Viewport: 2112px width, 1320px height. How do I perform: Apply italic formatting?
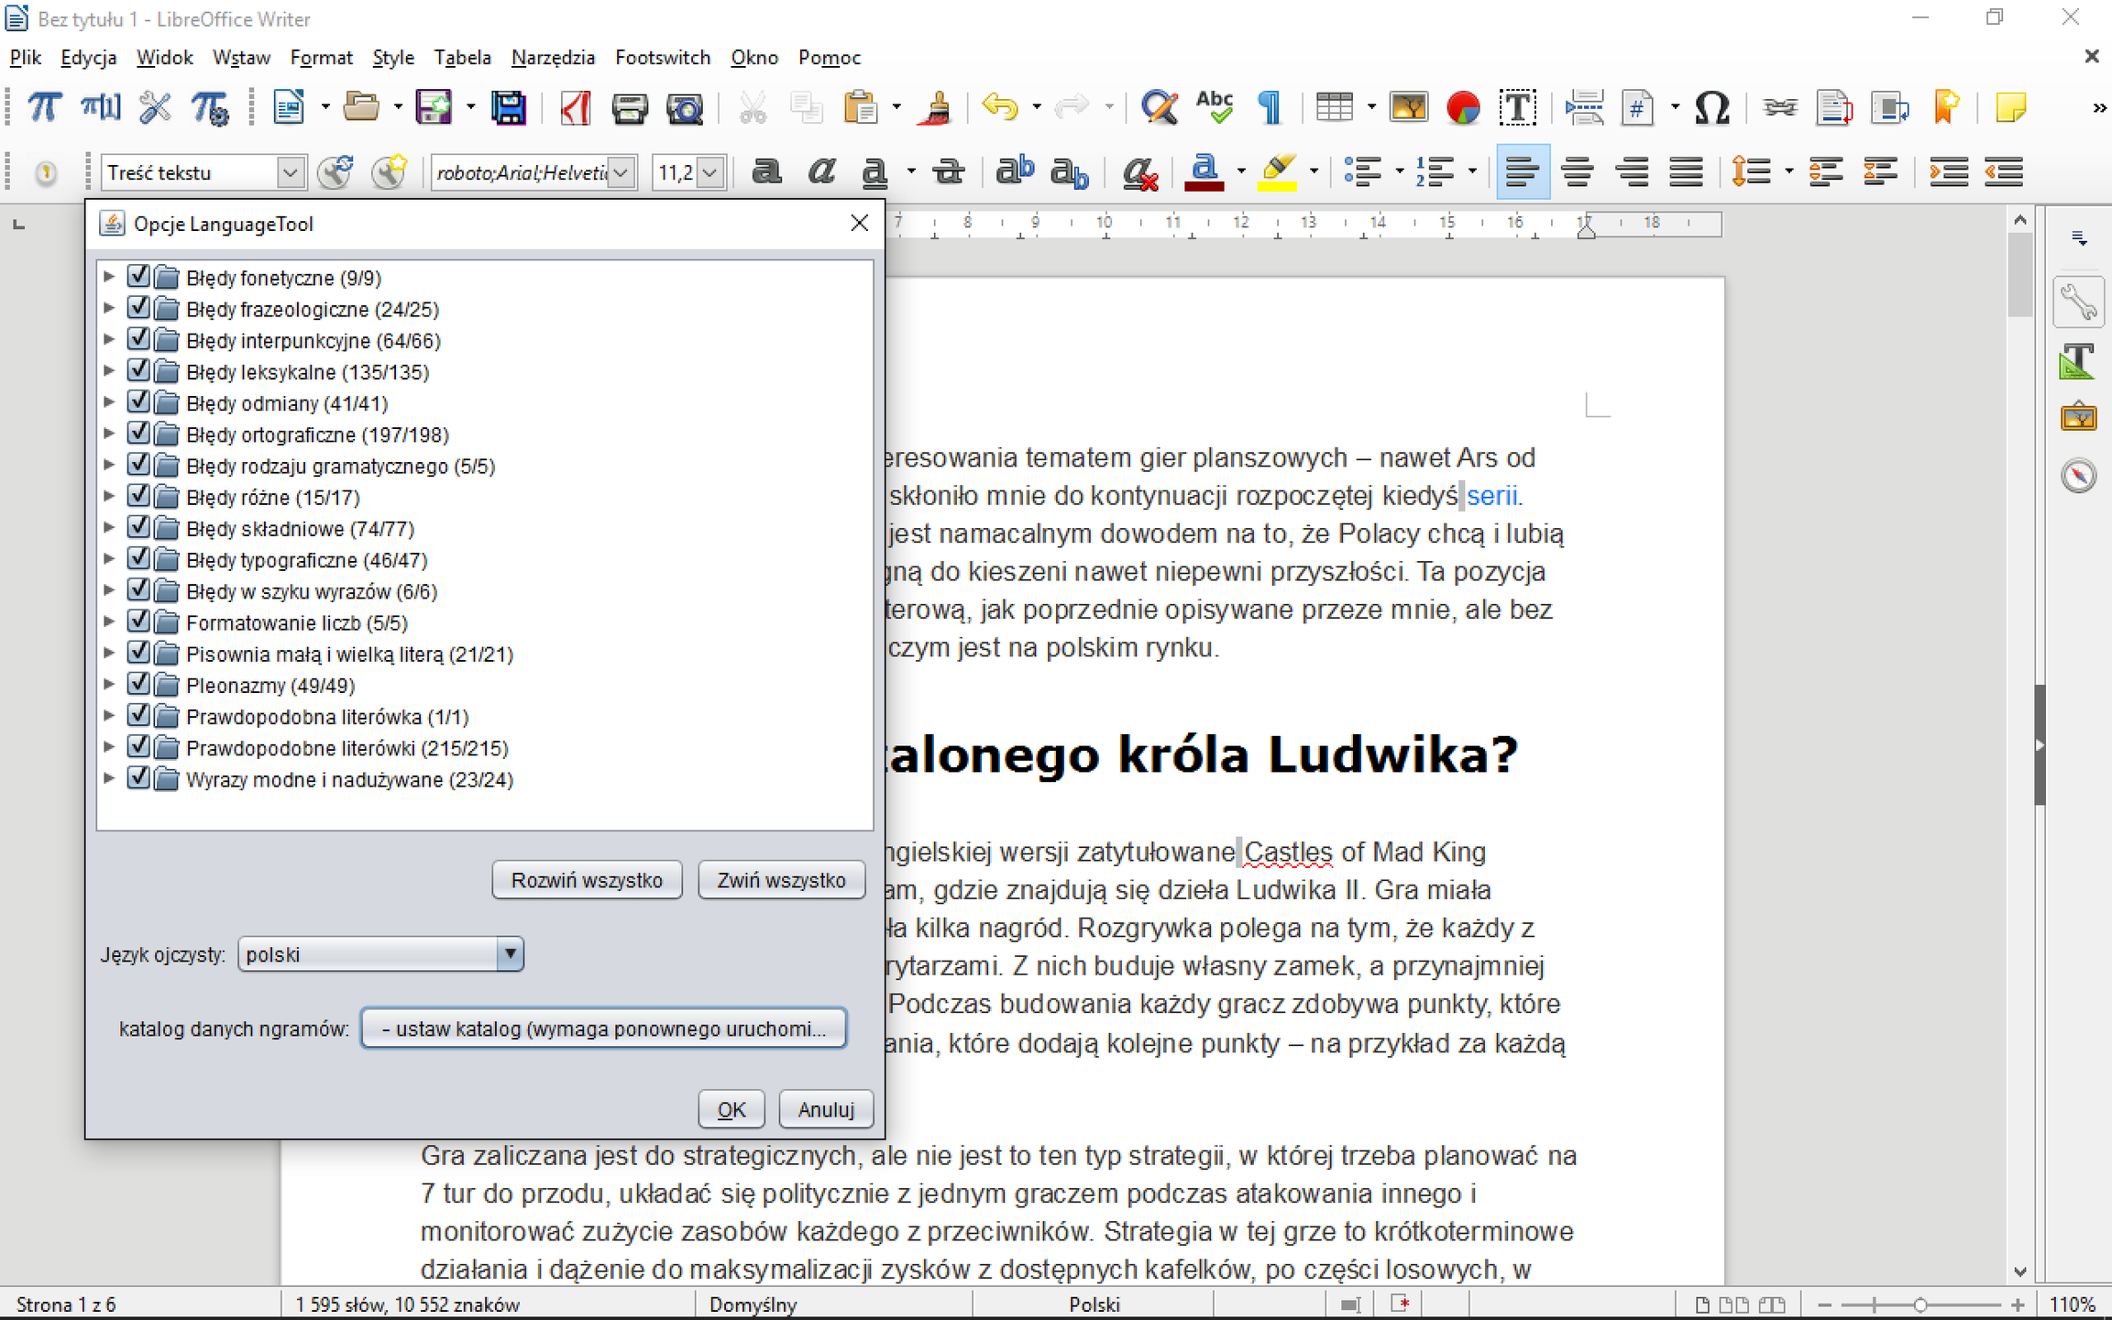pos(821,171)
